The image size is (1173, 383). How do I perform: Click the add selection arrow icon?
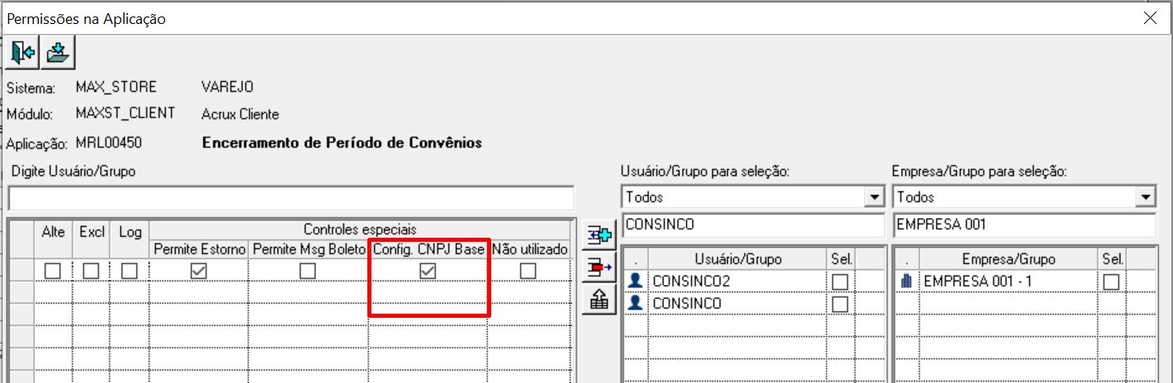[601, 238]
